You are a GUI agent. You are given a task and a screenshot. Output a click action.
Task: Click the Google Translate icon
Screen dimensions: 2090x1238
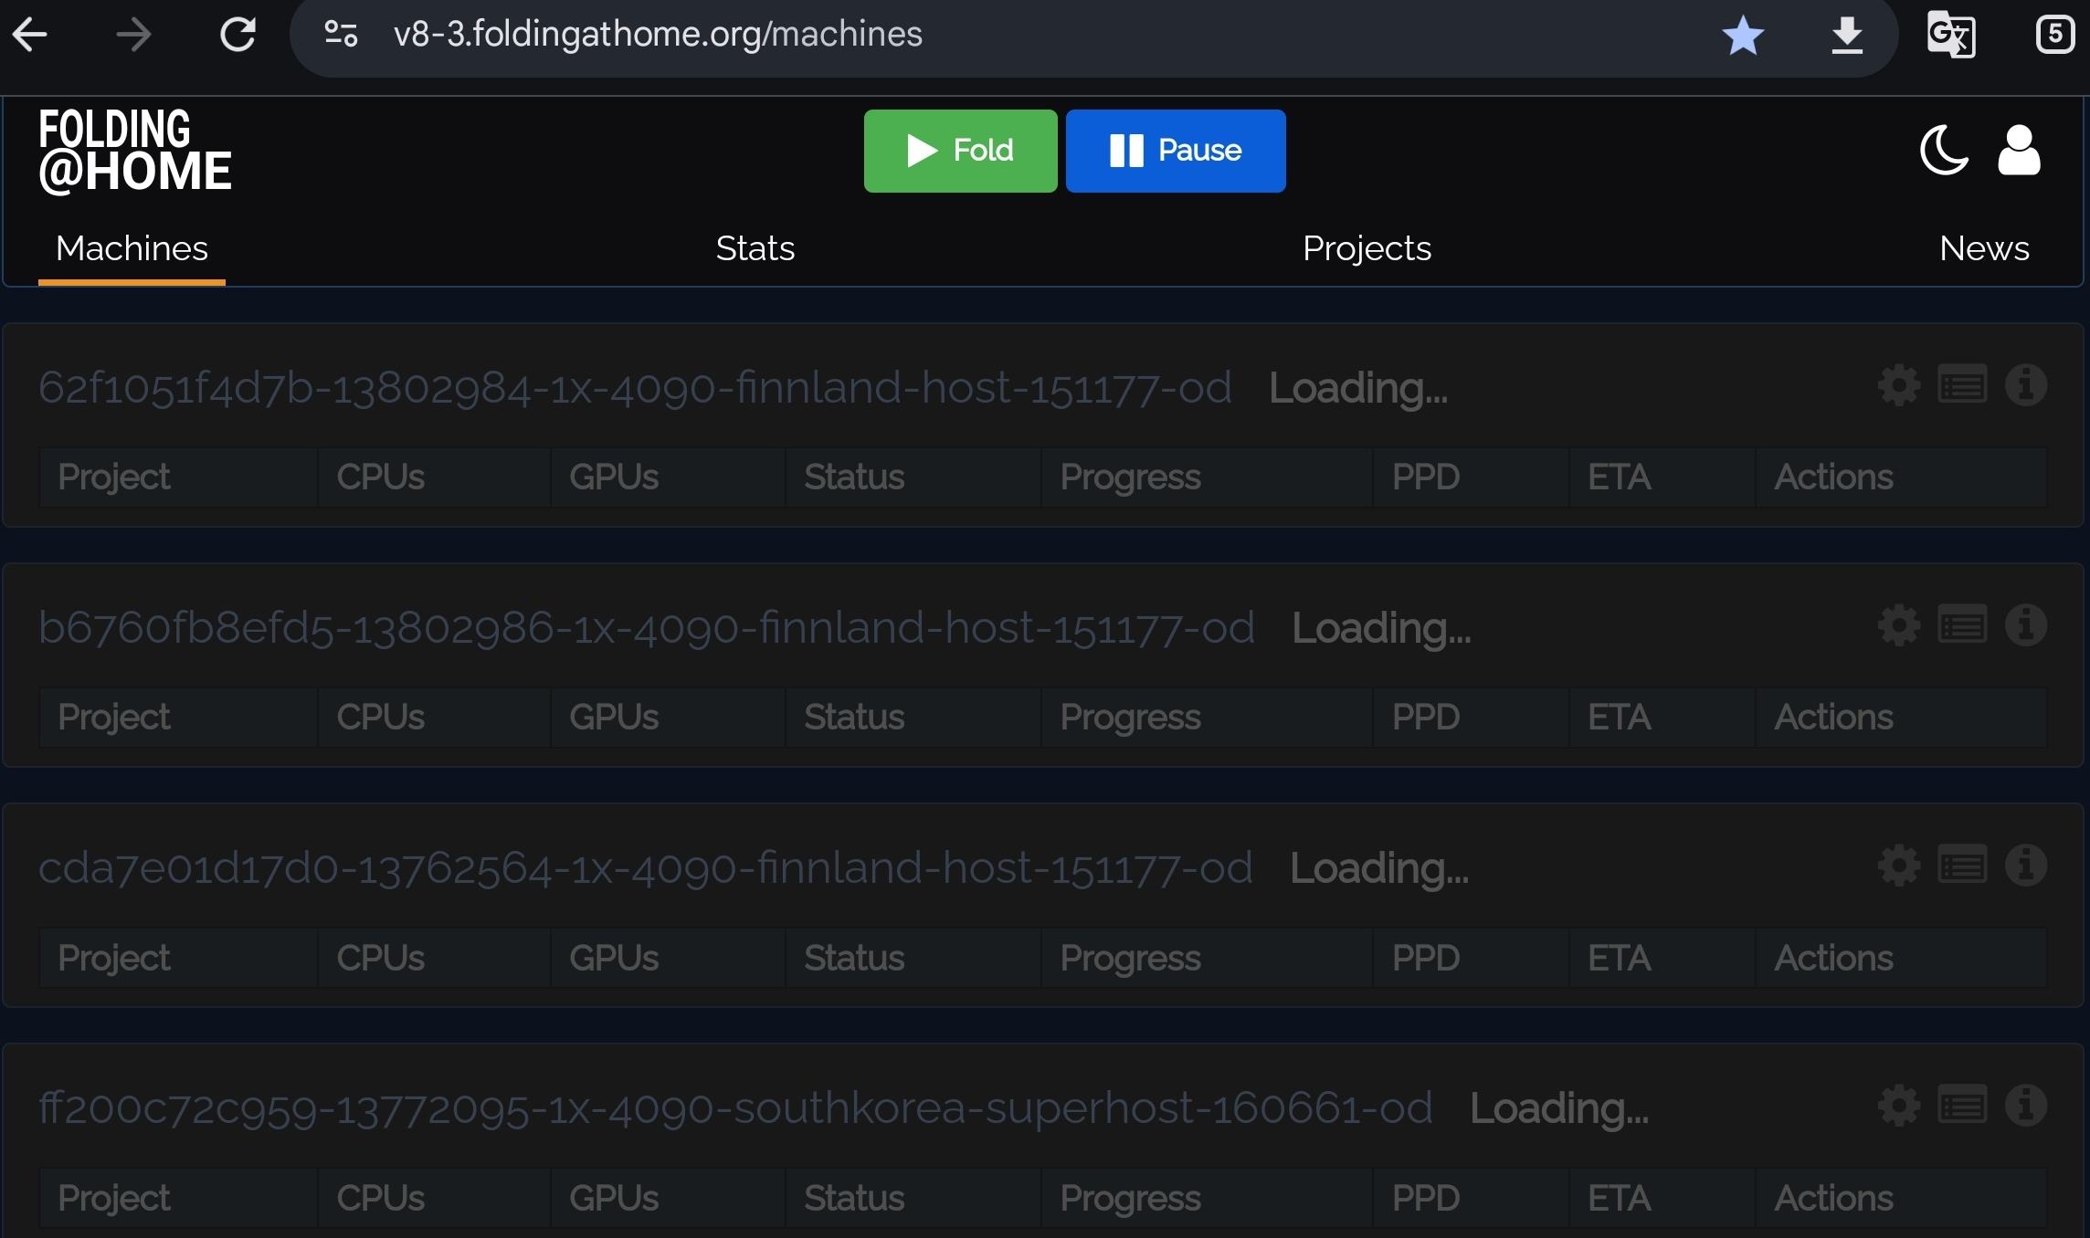(x=1950, y=36)
